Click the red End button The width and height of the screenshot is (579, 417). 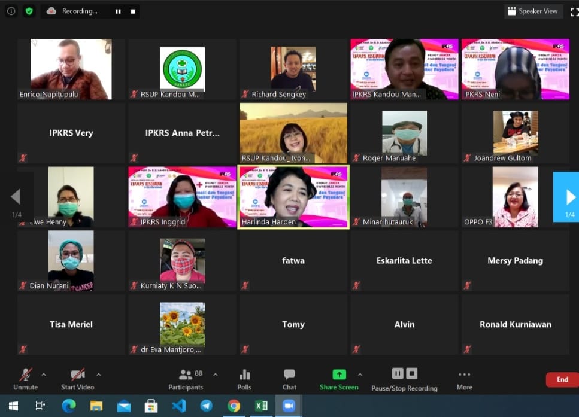click(x=562, y=379)
